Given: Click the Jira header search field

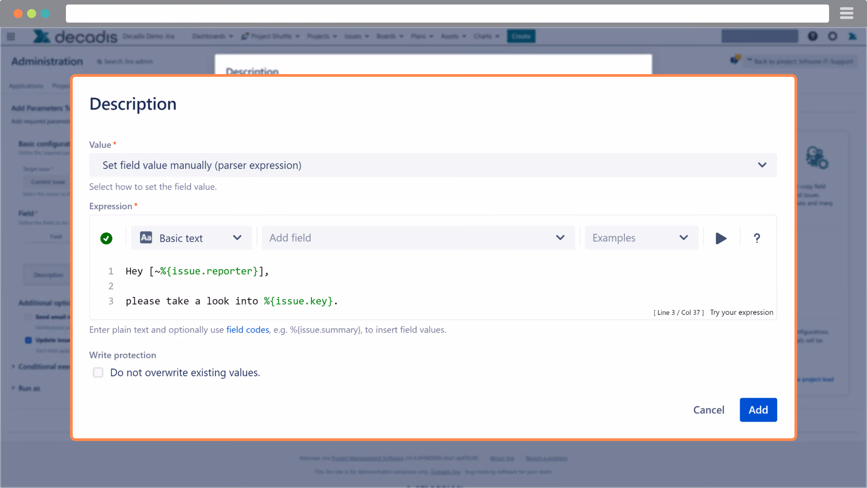Looking at the screenshot, I should 760,36.
